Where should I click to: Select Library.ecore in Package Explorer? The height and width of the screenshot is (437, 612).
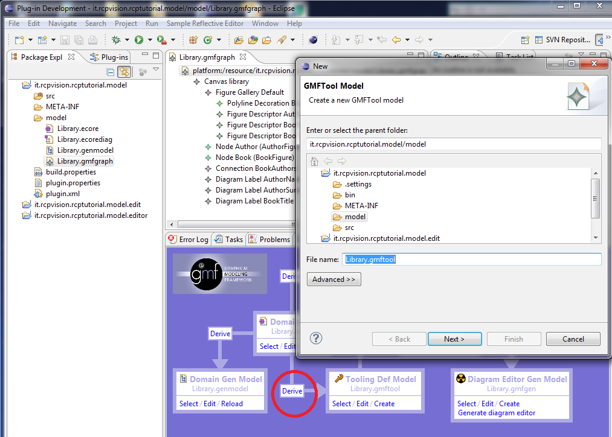[72, 129]
